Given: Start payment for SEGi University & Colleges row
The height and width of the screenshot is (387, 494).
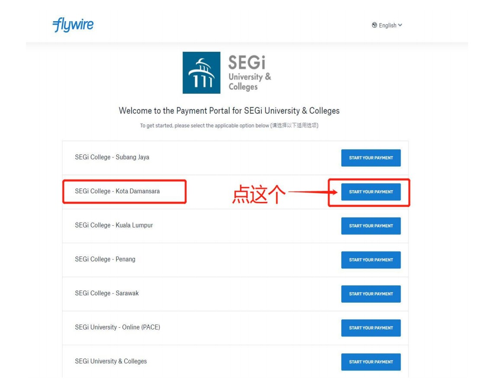Looking at the screenshot, I should [371, 362].
